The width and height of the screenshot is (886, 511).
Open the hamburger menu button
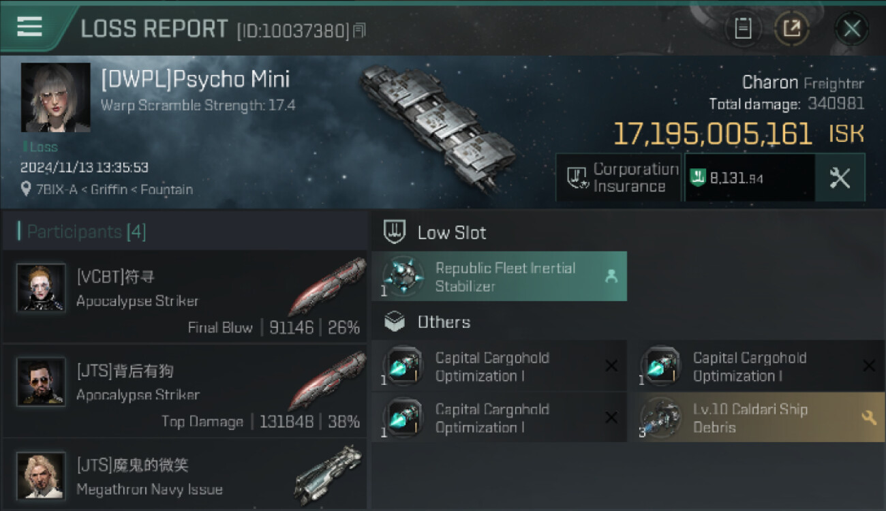click(x=30, y=27)
